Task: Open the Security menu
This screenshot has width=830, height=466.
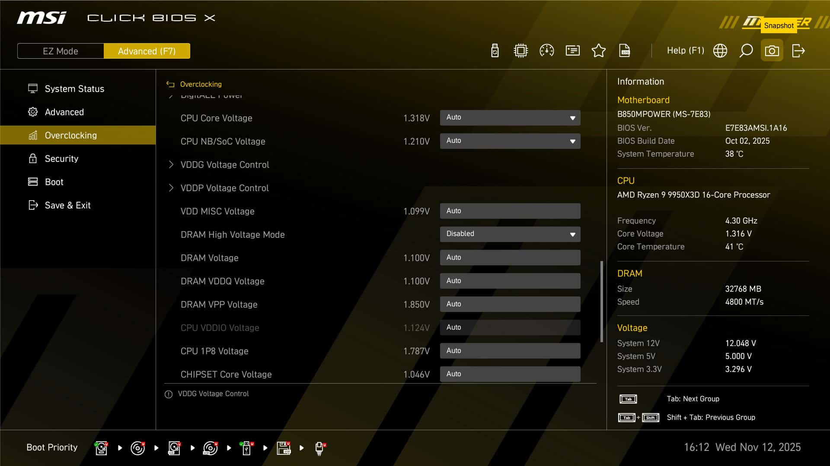Action: (x=78, y=158)
